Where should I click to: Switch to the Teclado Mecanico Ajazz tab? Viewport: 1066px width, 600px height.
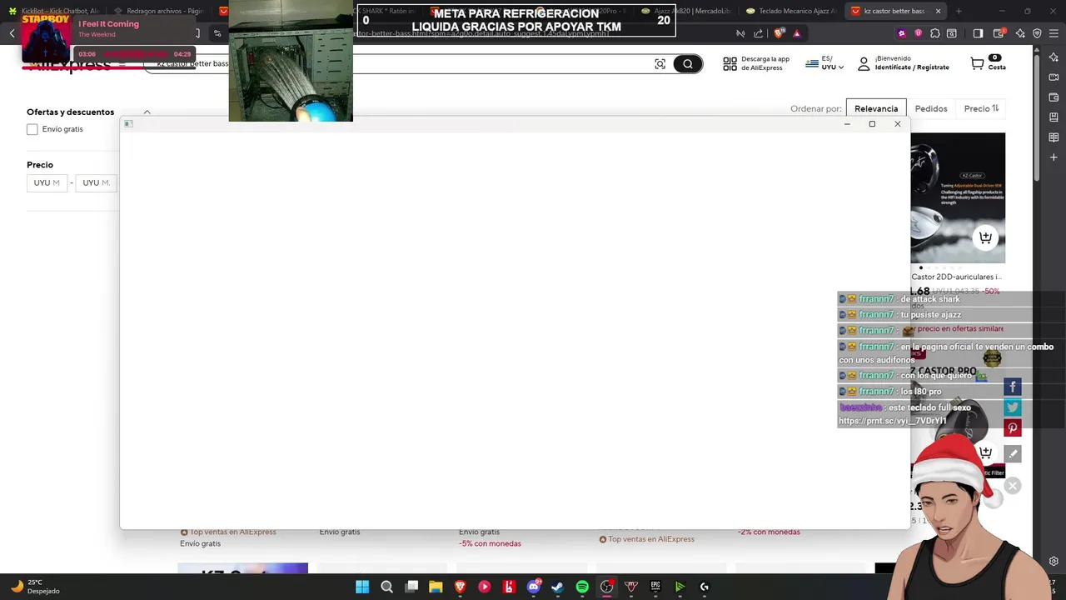coord(791,11)
